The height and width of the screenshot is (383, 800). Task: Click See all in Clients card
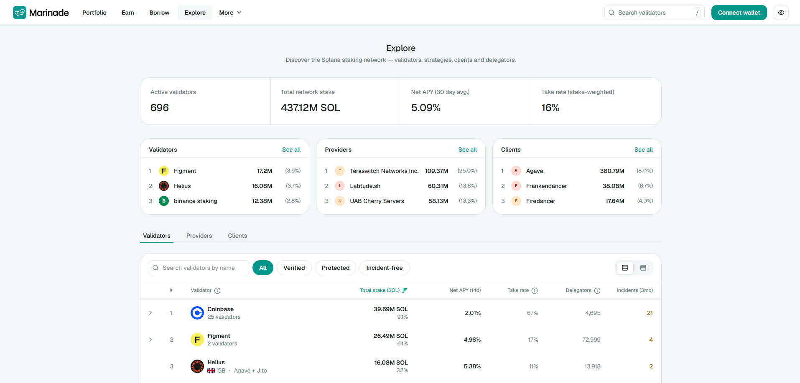click(x=644, y=150)
